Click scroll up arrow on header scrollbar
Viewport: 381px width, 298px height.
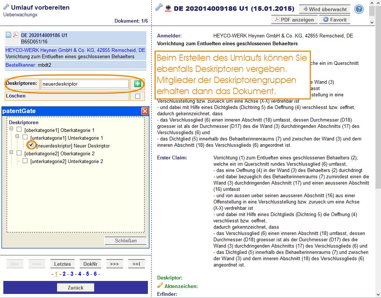point(372,3)
